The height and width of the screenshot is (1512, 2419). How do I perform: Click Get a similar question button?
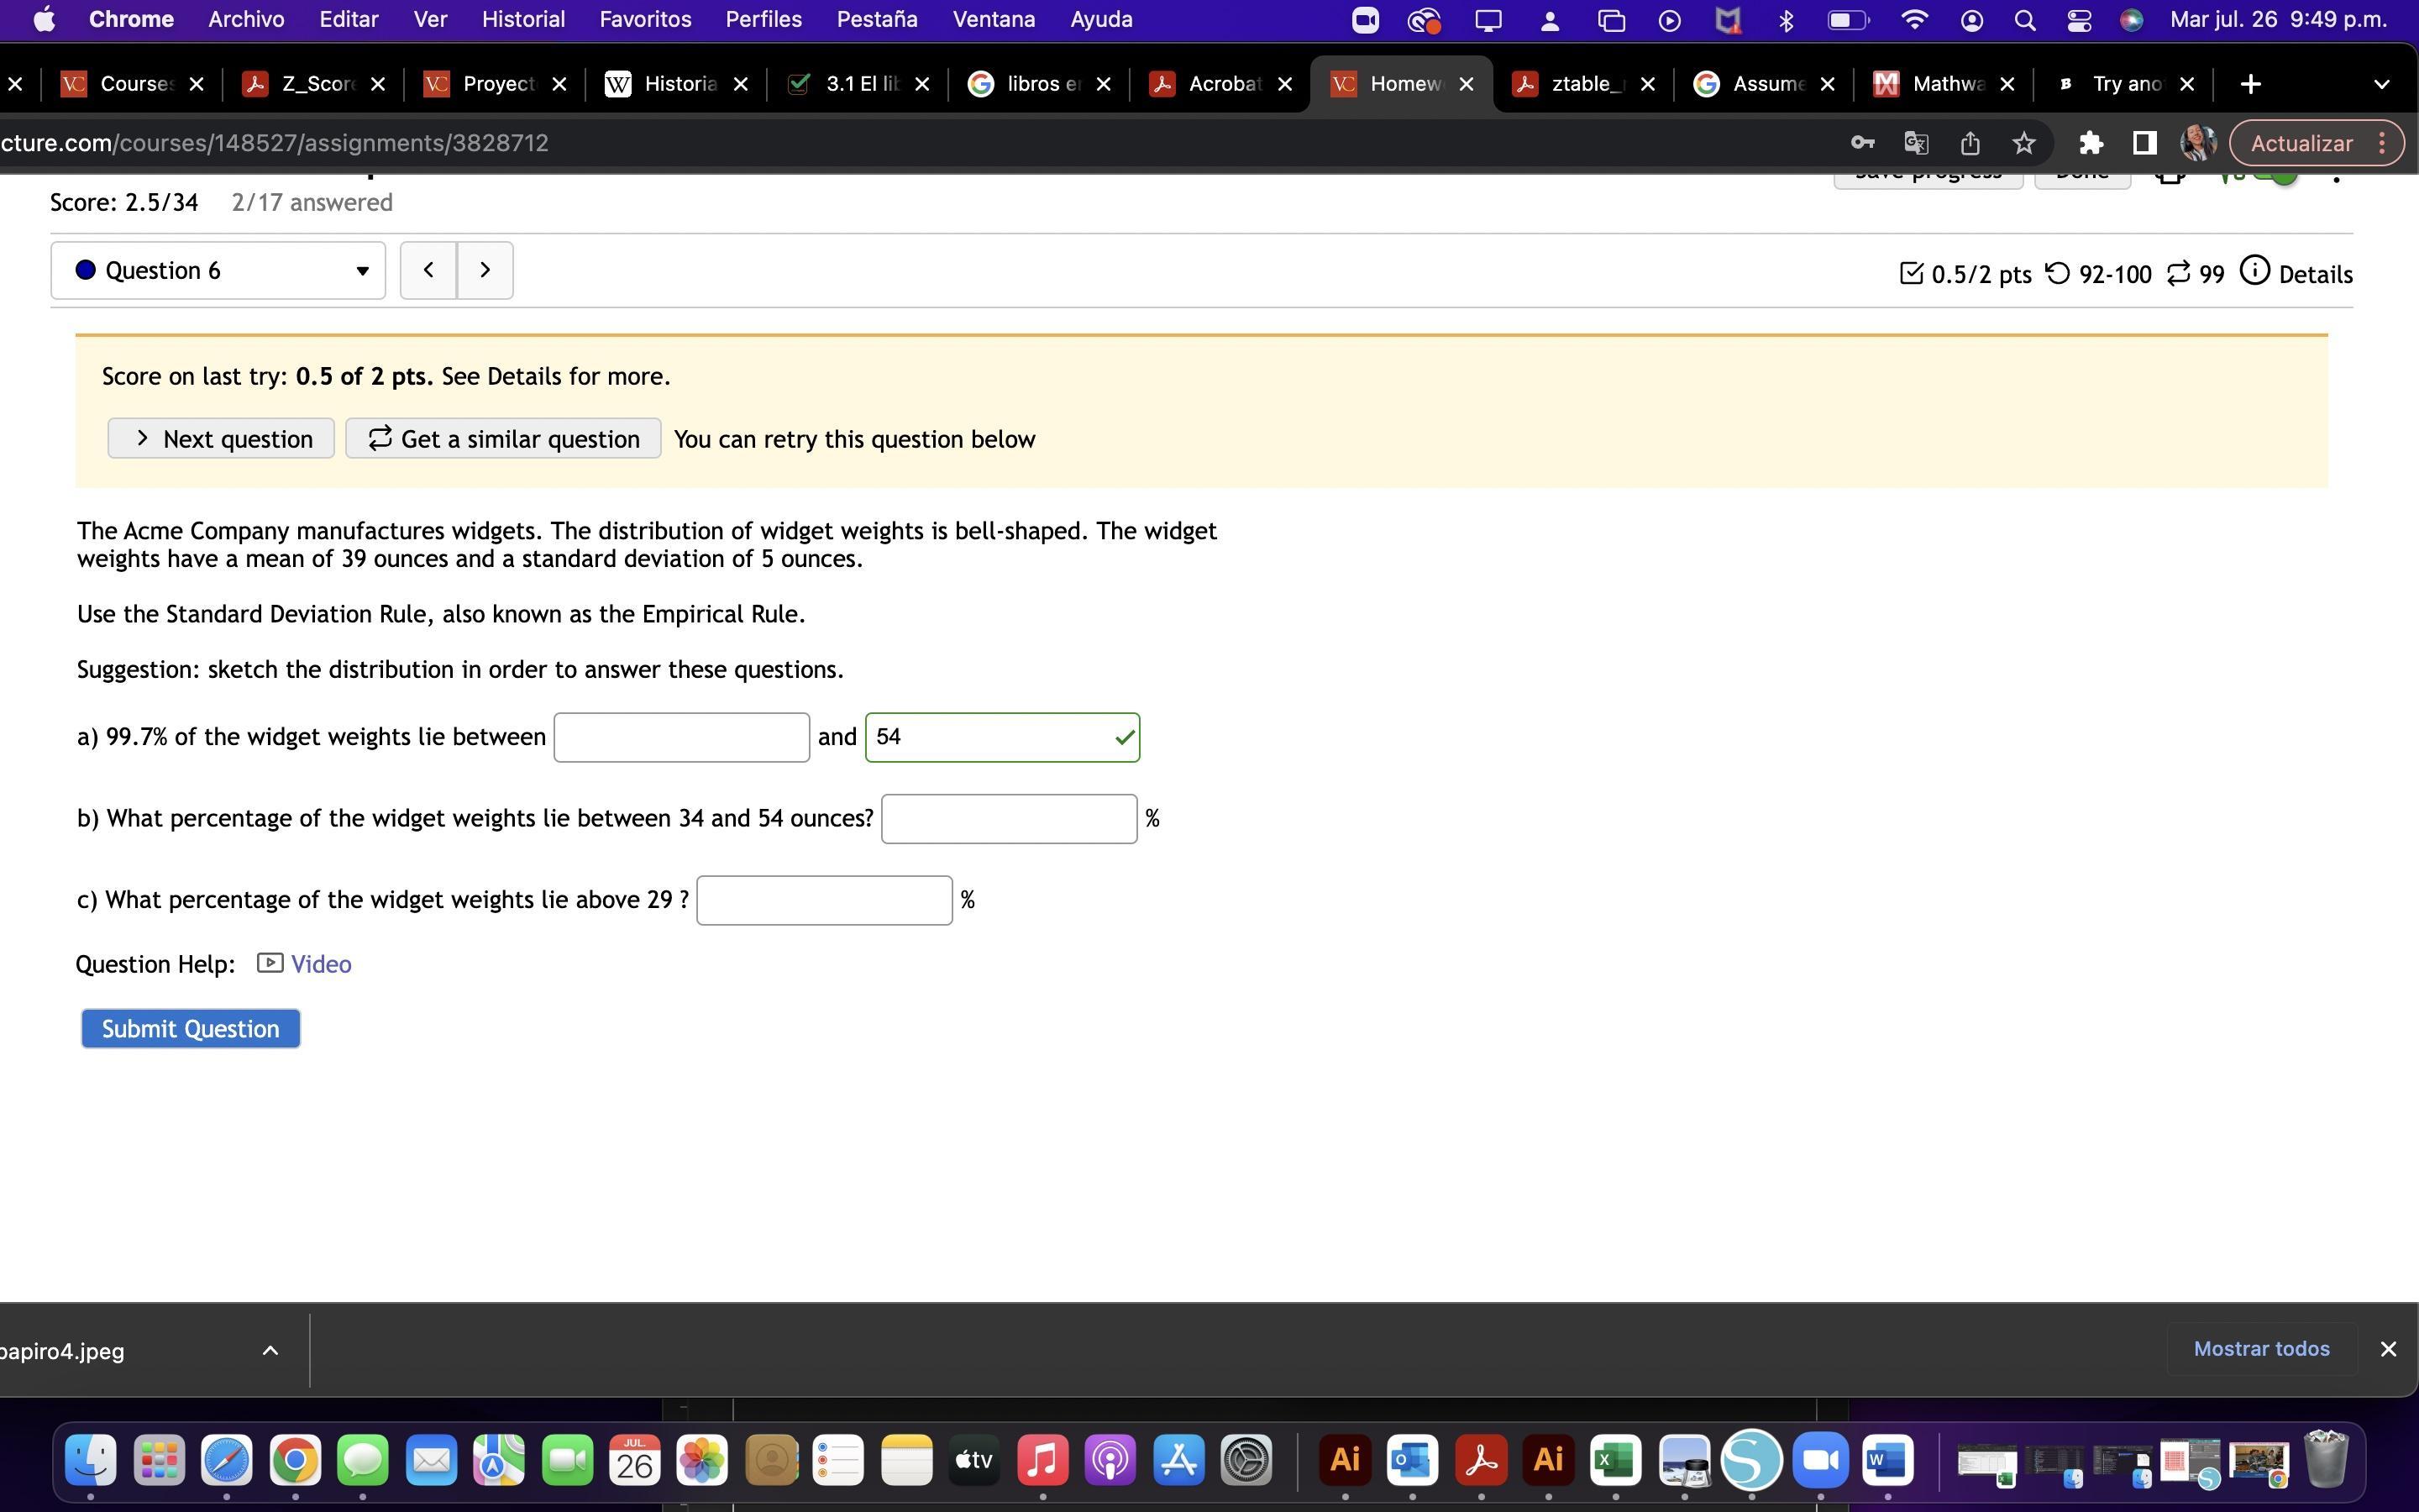coord(503,439)
